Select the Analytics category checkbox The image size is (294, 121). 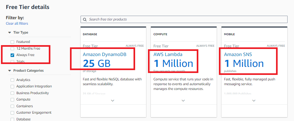(13, 80)
